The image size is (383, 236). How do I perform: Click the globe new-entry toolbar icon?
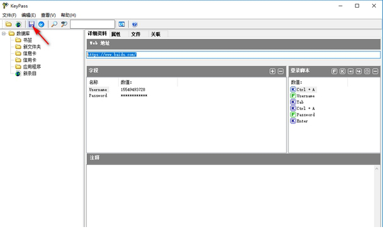coord(19,24)
